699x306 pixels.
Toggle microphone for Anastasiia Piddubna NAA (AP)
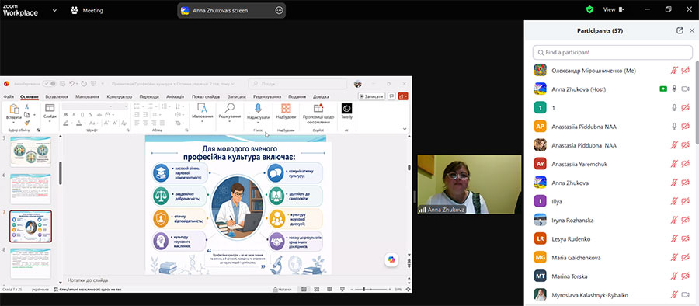pyautogui.click(x=674, y=127)
